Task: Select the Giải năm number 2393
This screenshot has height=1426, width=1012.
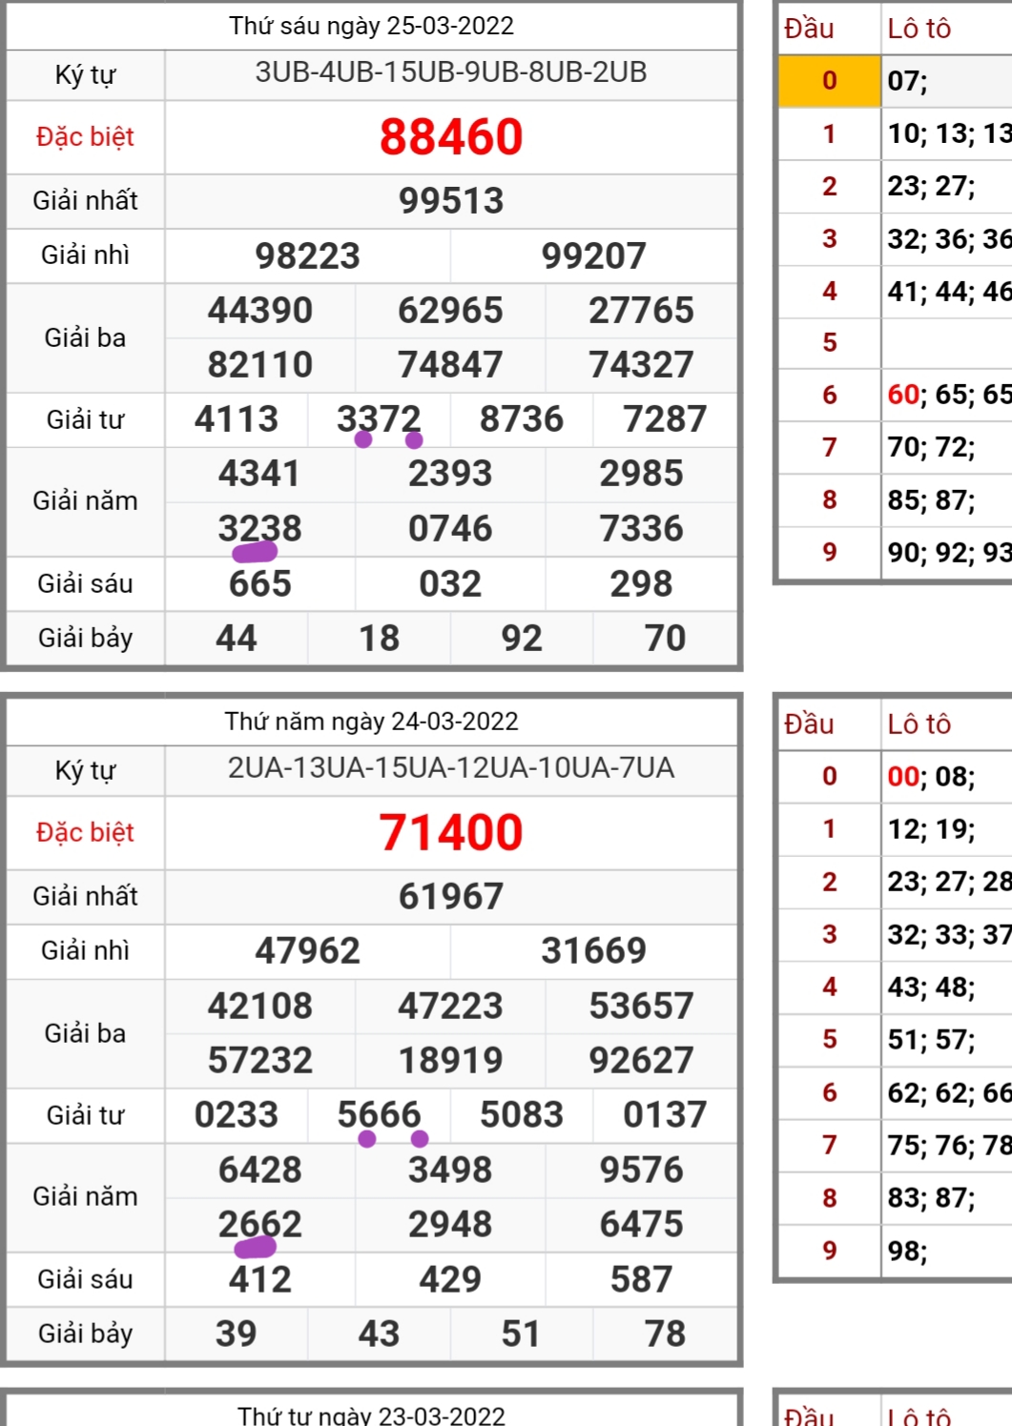Action: (450, 473)
